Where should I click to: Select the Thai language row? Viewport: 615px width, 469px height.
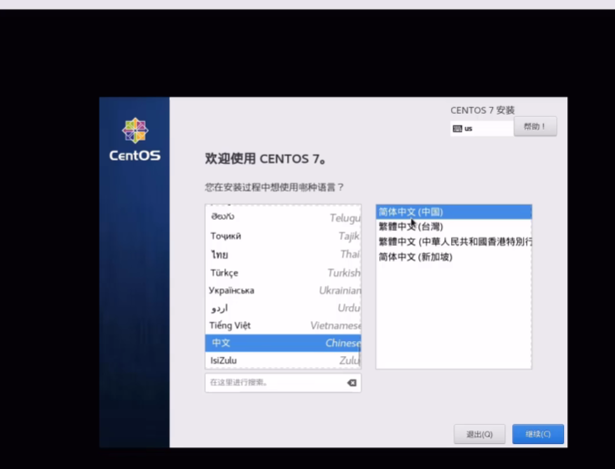pos(283,254)
